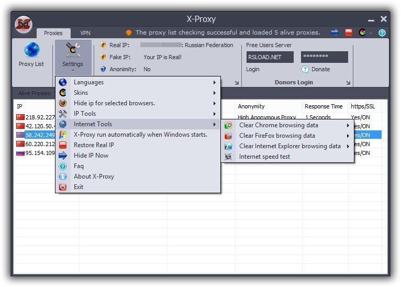Image resolution: width=401 pixels, height=287 pixels.
Task: Open the Proxy List globe icon
Action: point(32,50)
